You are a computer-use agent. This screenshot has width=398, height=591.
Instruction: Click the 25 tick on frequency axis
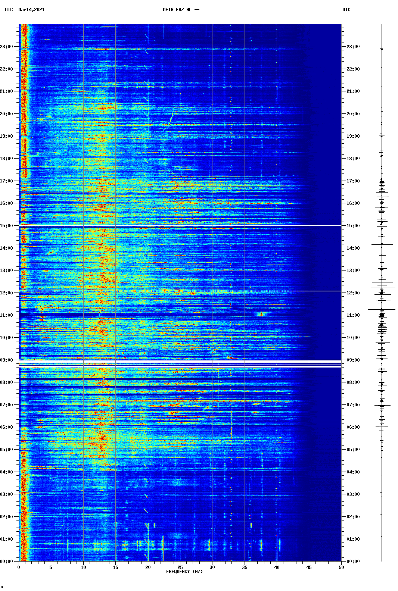pyautogui.click(x=180, y=567)
